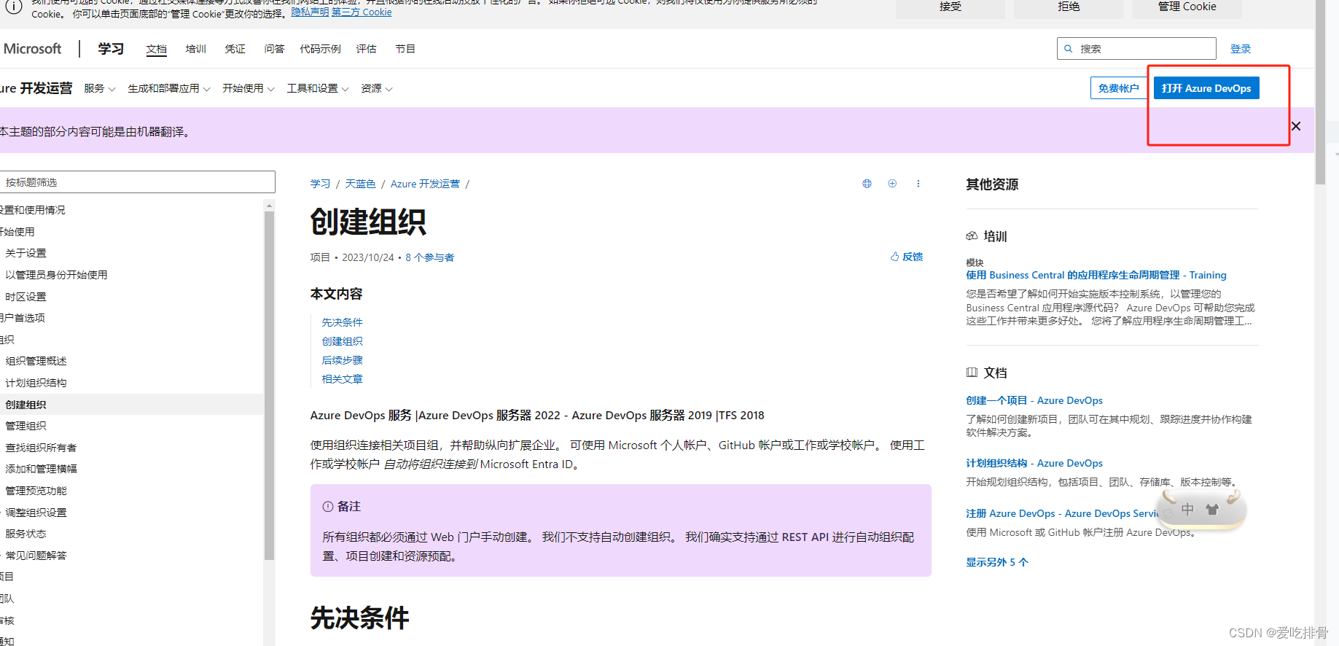Image resolution: width=1339 pixels, height=646 pixels.
Task: Click the cookie info icon in the banner
Action: click(14, 7)
